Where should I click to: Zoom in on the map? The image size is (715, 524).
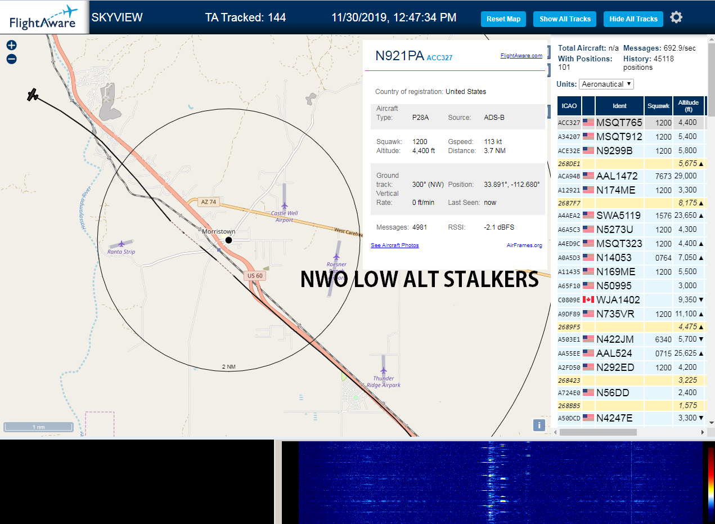pyautogui.click(x=11, y=46)
